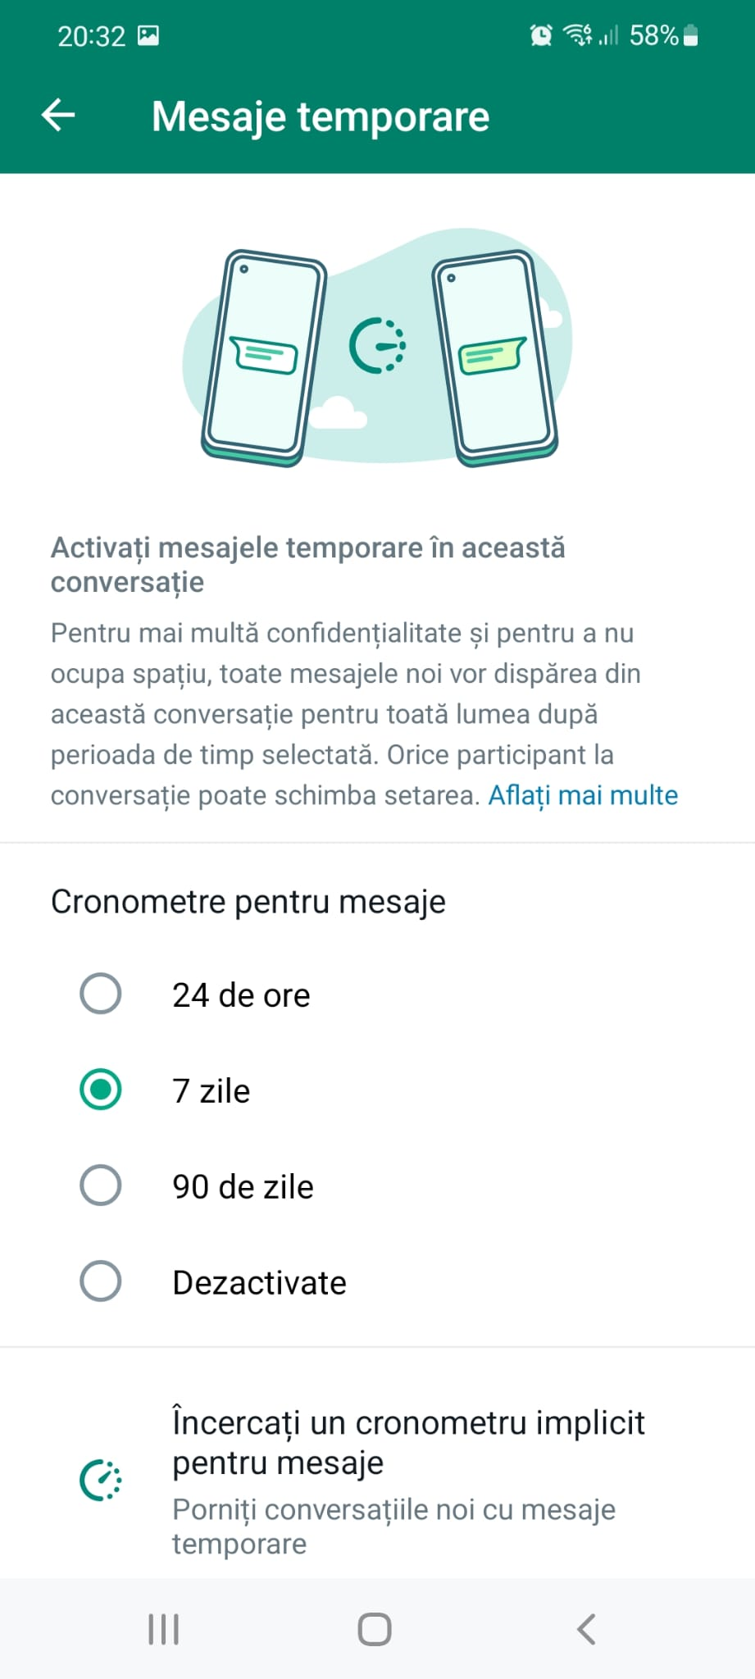Screen dimensions: 755x1679
Task: Tap the Wi-Fi status icon
Action: [x=578, y=35]
